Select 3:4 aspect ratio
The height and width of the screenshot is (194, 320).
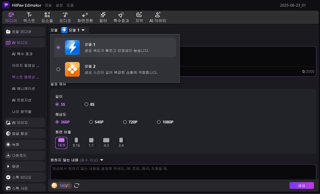point(121,143)
